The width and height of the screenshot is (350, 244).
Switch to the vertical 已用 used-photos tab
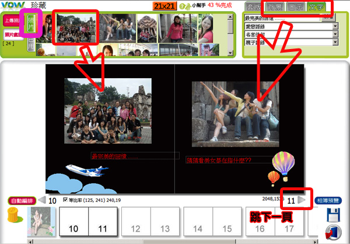[31, 44]
